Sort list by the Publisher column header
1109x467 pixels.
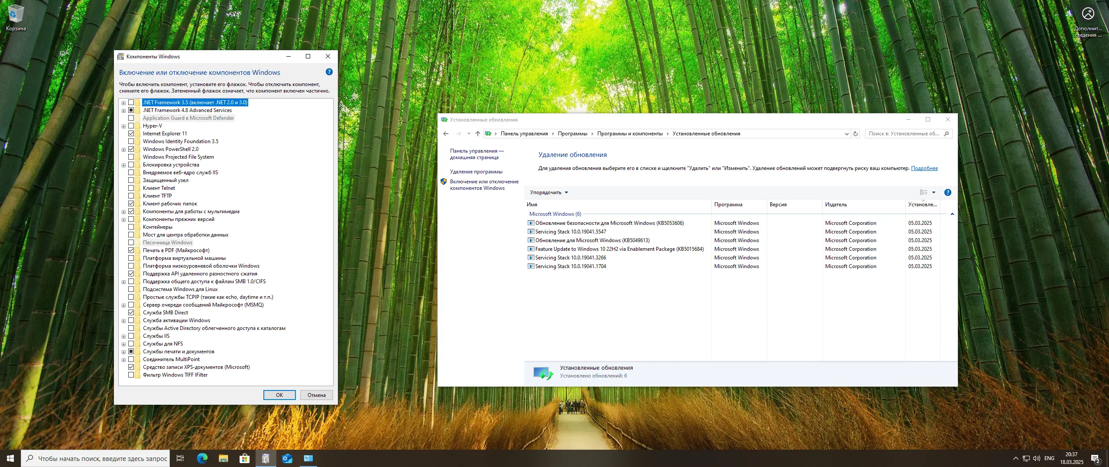(836, 205)
